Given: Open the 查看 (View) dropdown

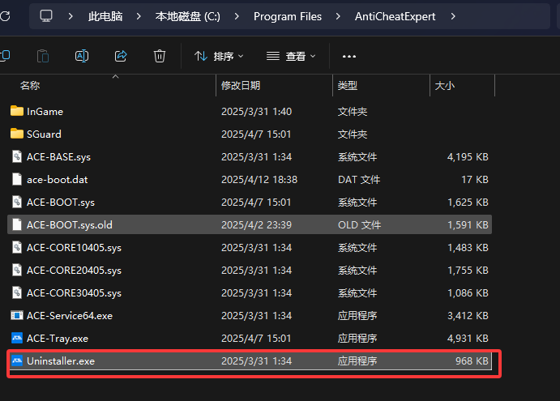Looking at the screenshot, I should (x=291, y=56).
